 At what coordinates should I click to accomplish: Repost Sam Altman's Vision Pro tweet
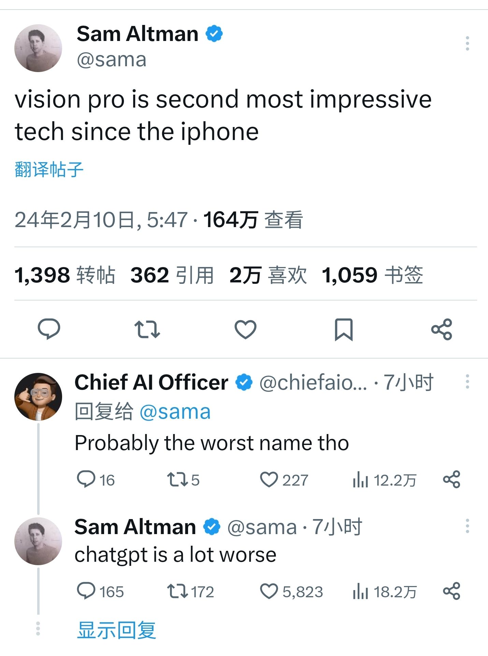coord(147,329)
